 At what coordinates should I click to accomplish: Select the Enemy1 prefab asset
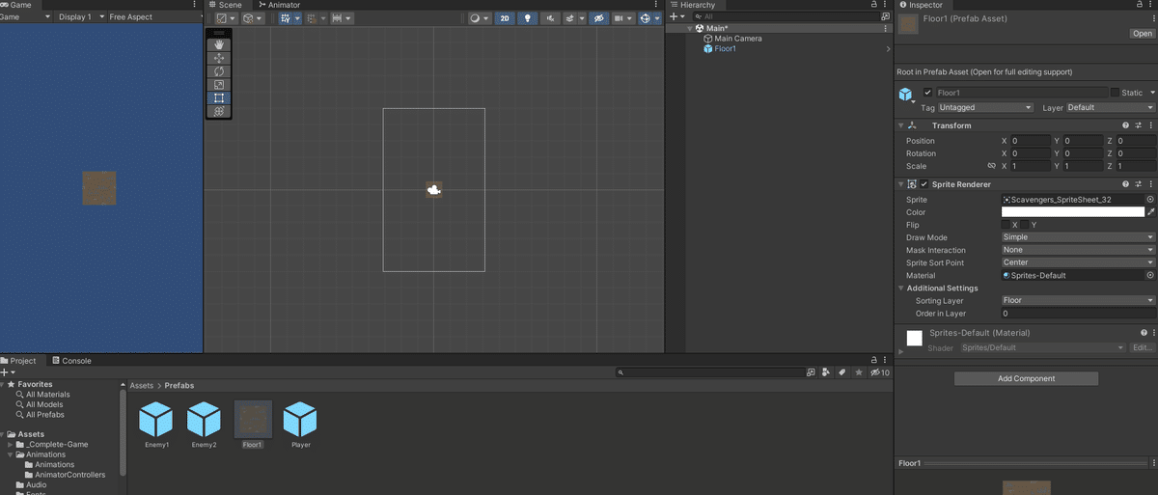click(x=156, y=426)
